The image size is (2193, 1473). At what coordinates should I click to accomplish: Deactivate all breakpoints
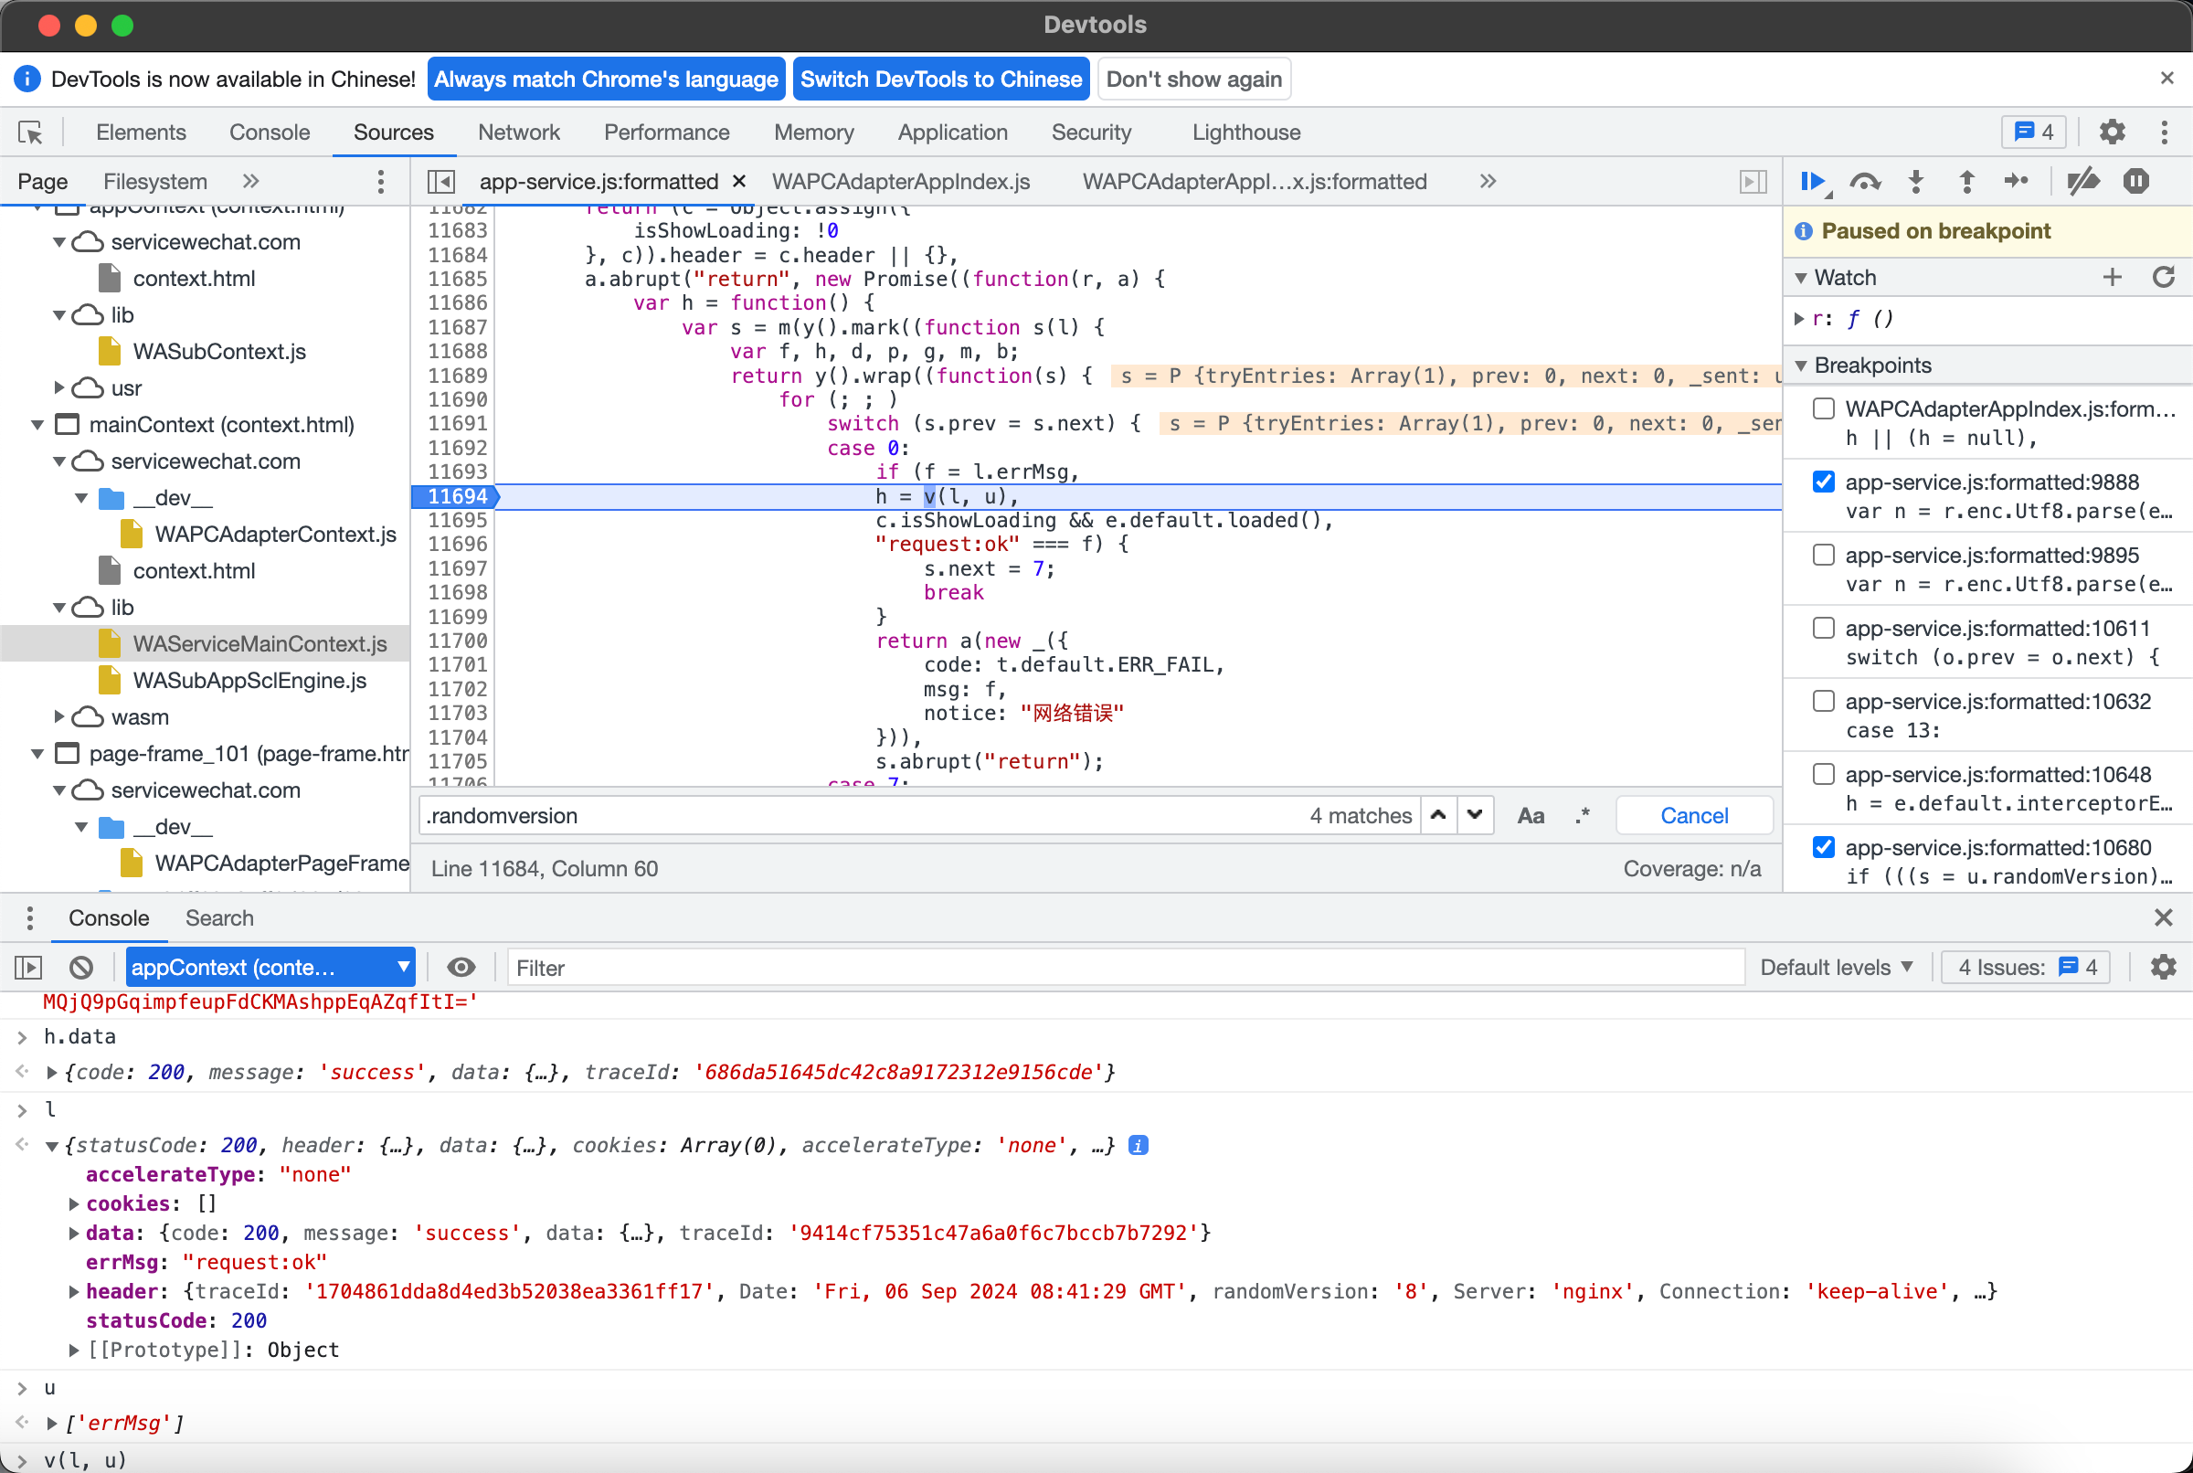(x=2083, y=181)
